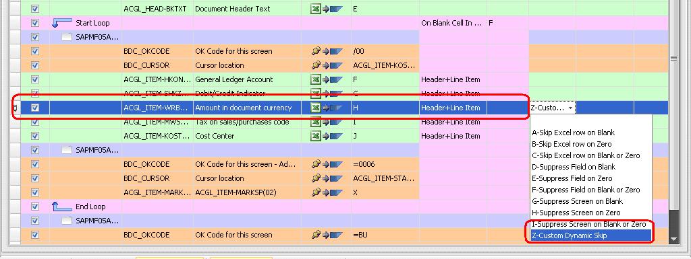Viewport: 691px width, 259px height.
Task: Click blue SAP field icon in the =BU row
Action: click(x=336, y=235)
